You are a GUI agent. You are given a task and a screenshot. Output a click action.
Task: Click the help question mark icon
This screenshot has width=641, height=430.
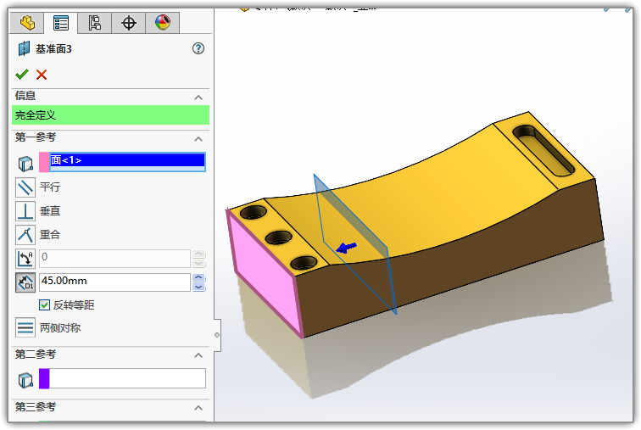click(x=198, y=49)
